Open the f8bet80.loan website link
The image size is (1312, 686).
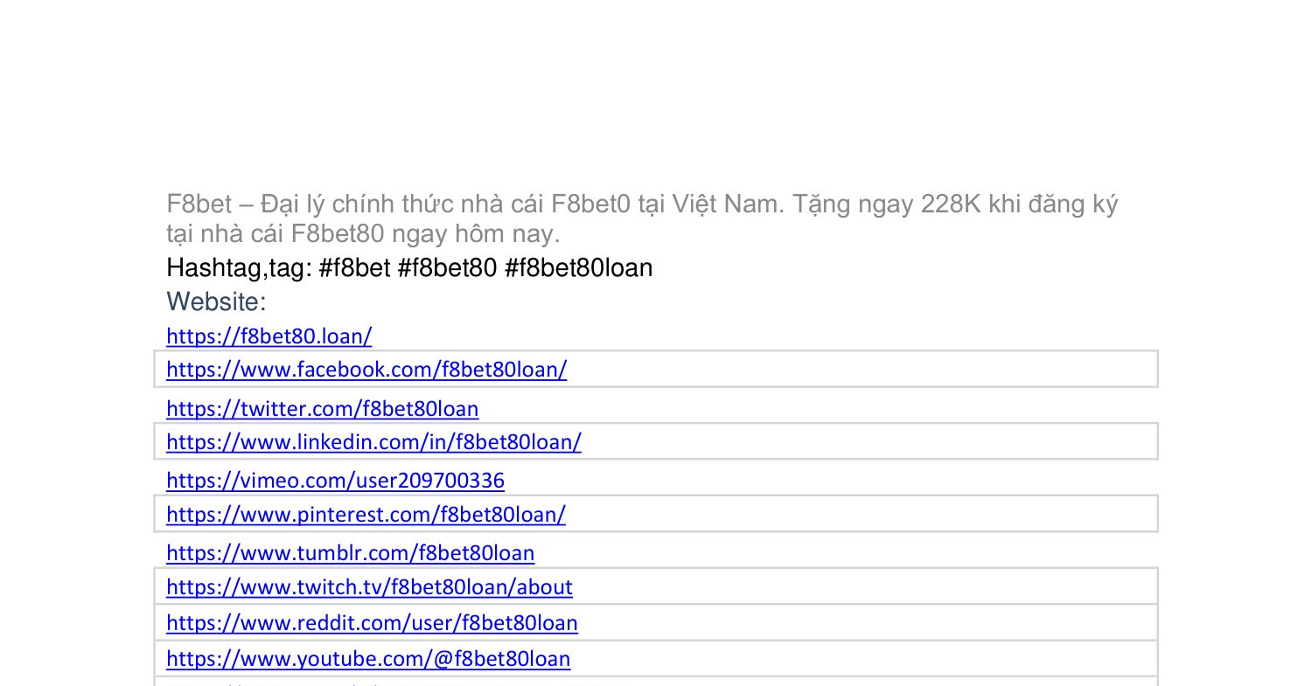pyautogui.click(x=269, y=336)
